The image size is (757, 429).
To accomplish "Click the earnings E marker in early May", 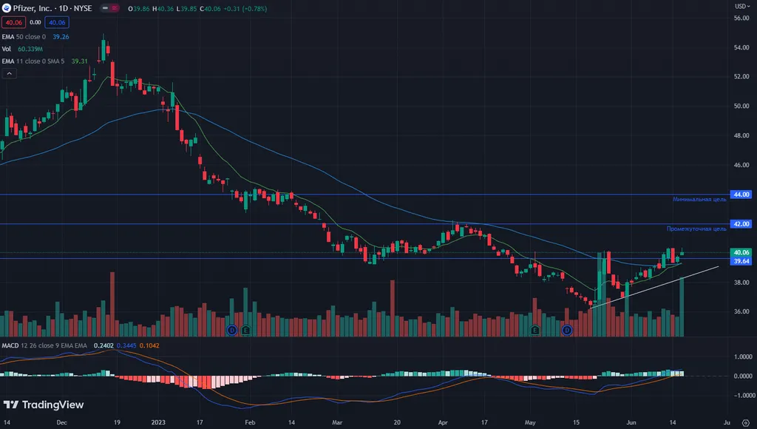I will click(534, 329).
